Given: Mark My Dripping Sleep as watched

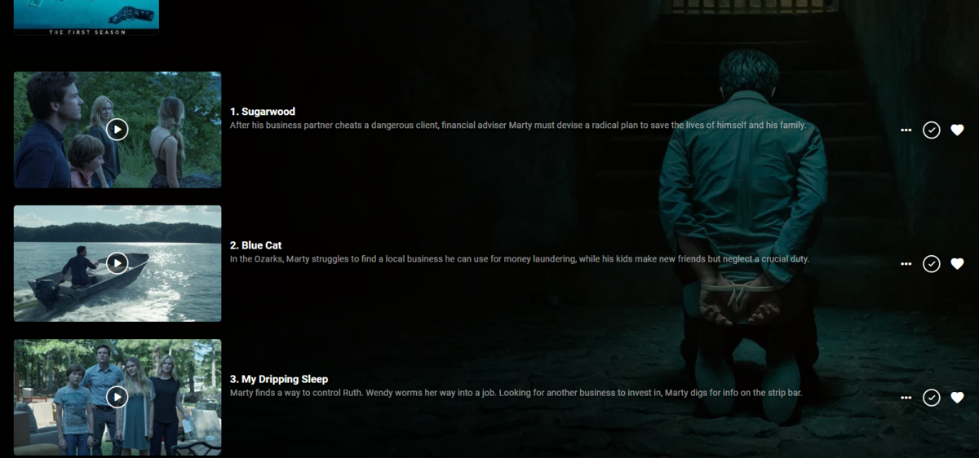Looking at the screenshot, I should click(x=932, y=397).
